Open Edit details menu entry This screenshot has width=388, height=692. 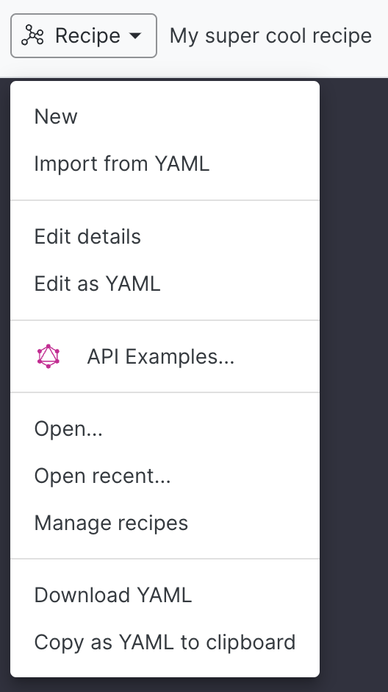pyautogui.click(x=165, y=236)
